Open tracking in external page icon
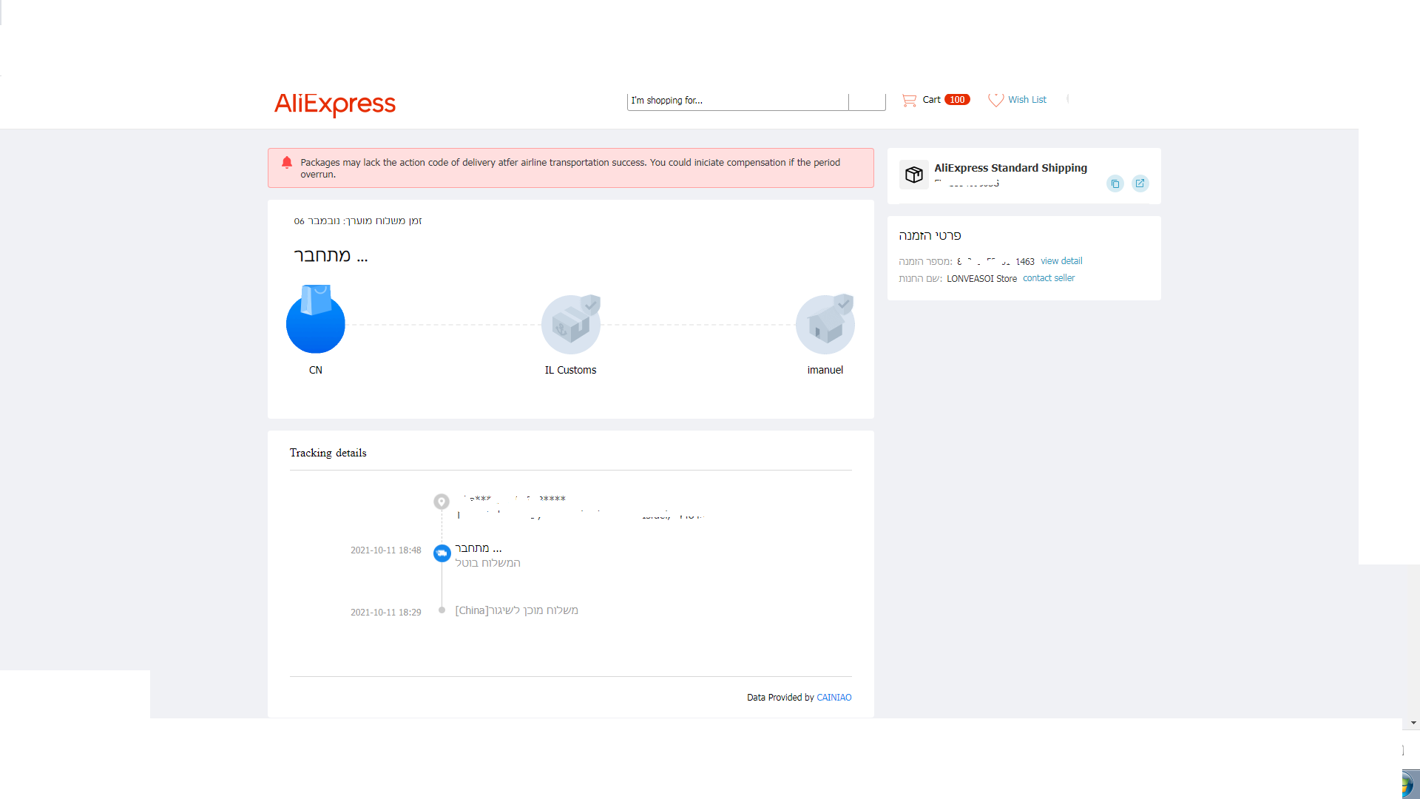Viewport: 1420px width, 799px height. (1140, 183)
